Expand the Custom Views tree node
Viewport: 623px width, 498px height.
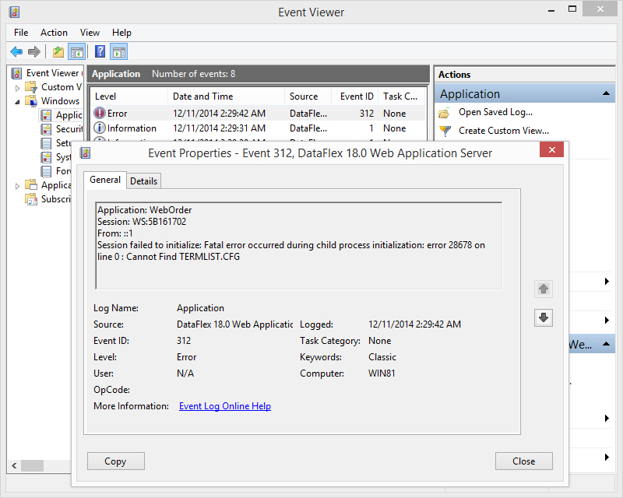(17, 88)
